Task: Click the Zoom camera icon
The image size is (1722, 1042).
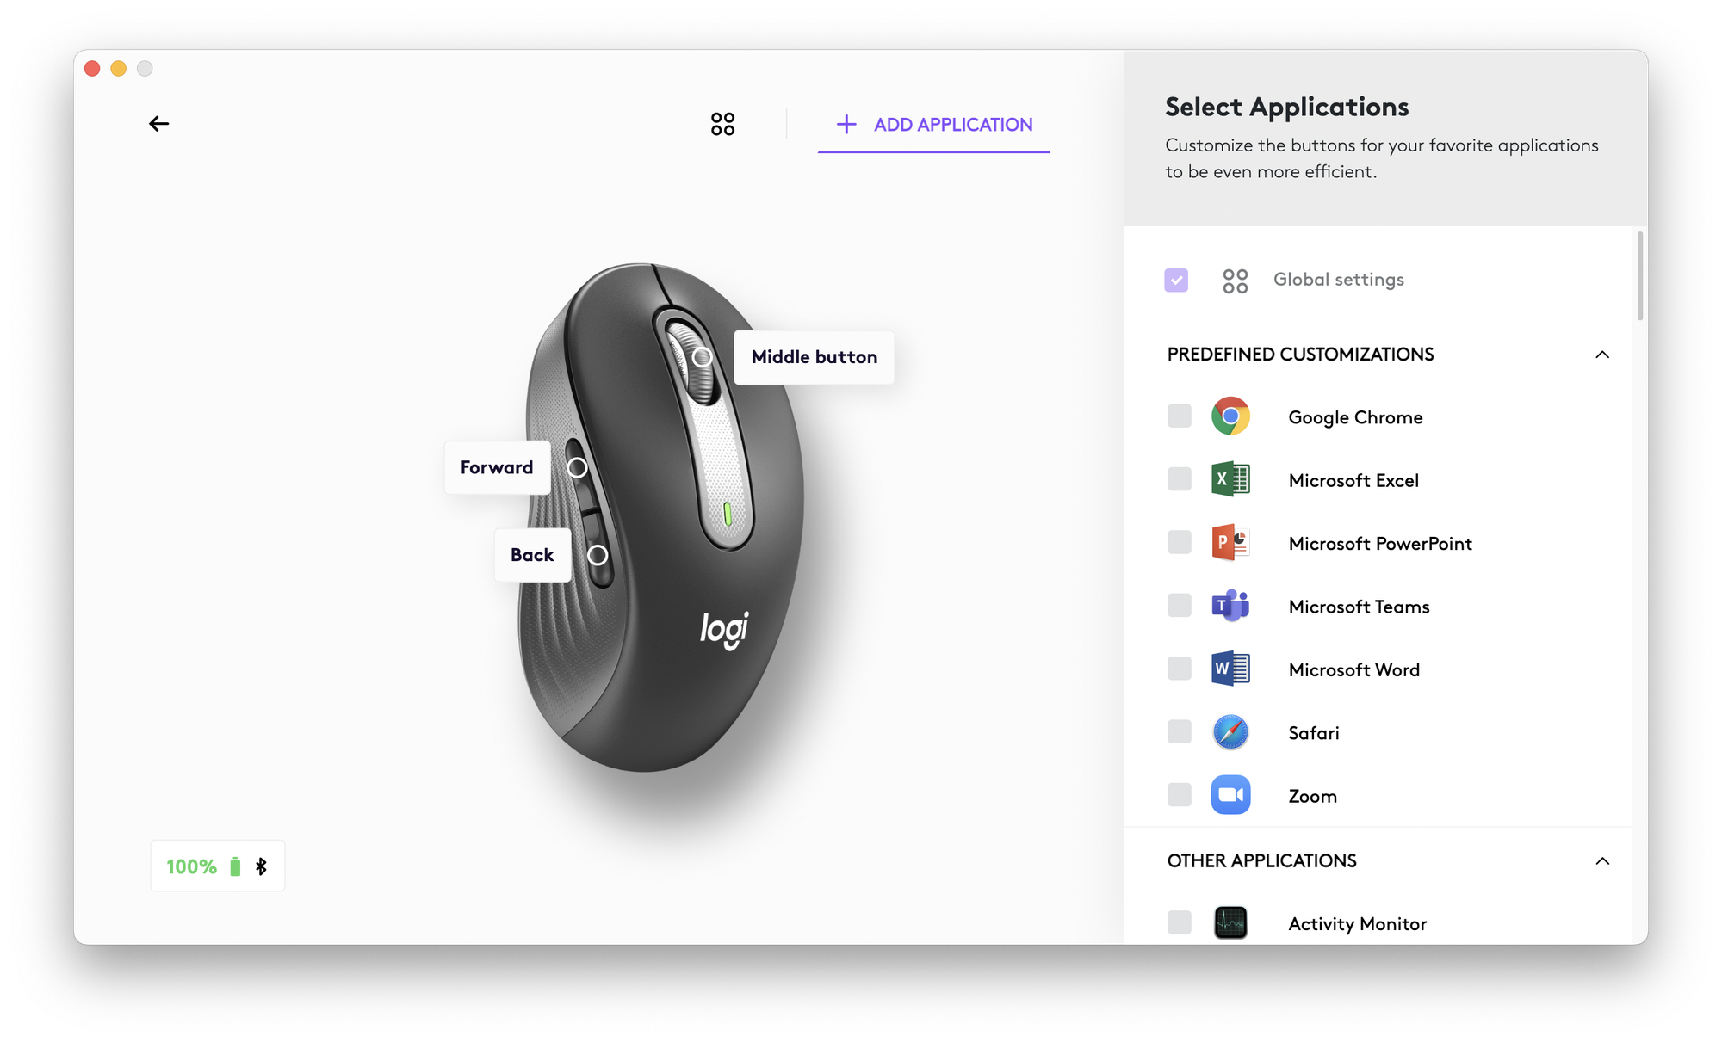Action: [1230, 795]
